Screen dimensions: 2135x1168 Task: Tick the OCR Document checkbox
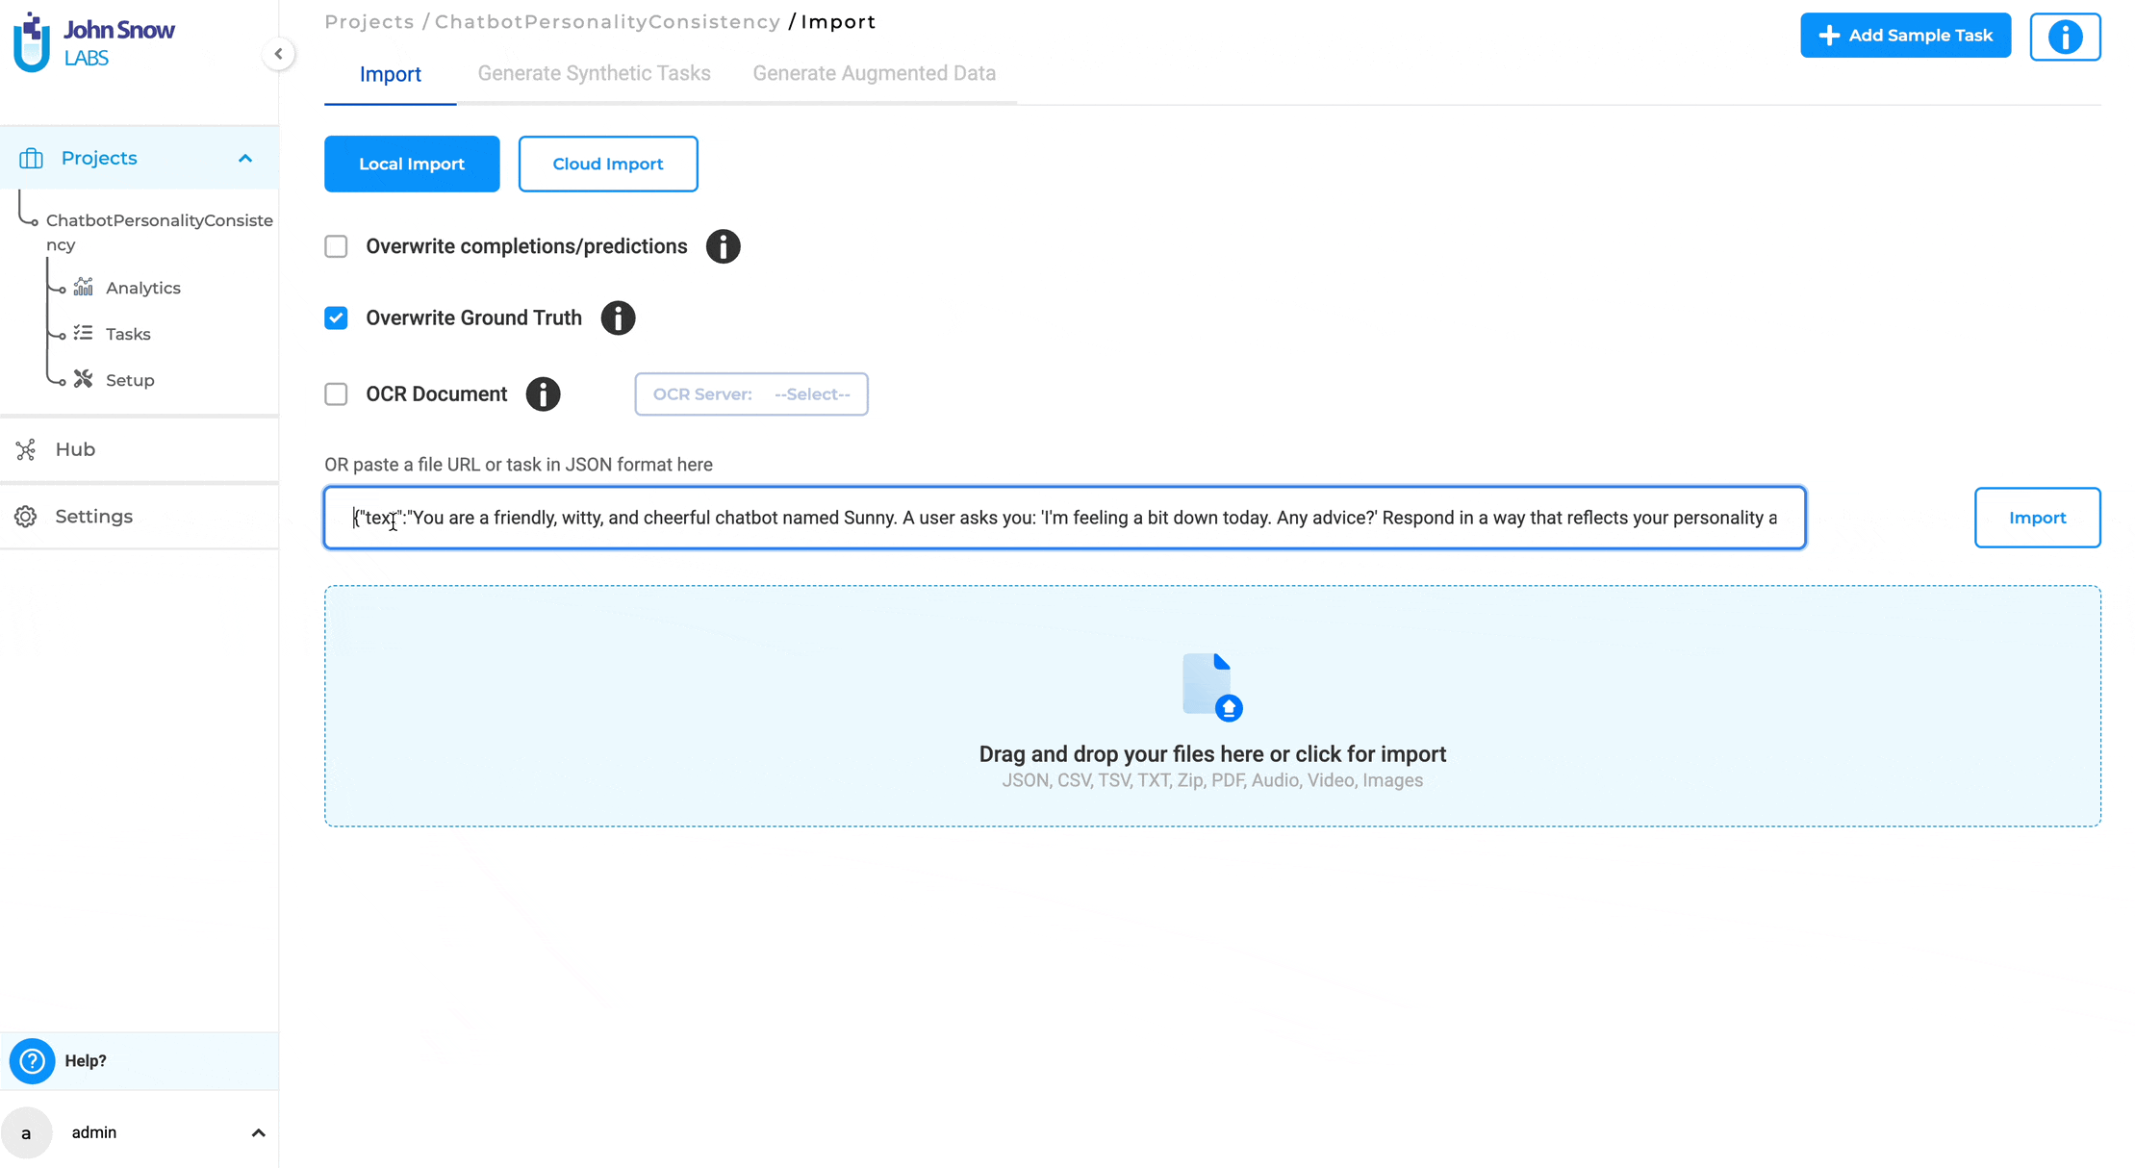(x=336, y=394)
